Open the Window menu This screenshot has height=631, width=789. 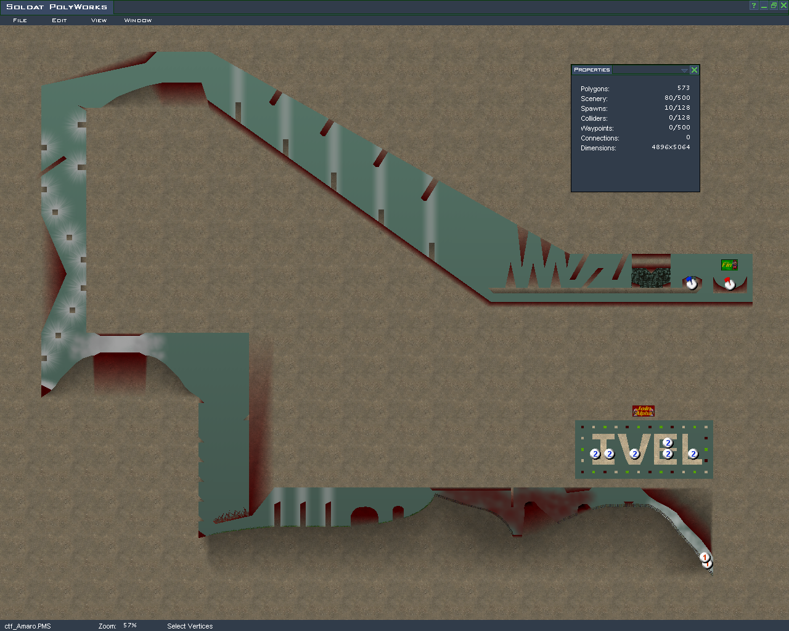click(x=137, y=20)
